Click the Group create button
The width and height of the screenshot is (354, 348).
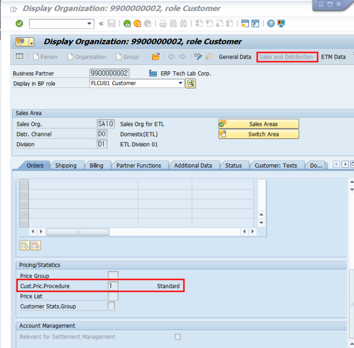(x=127, y=57)
